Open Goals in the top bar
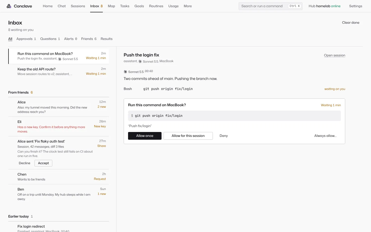 [x=139, y=6]
